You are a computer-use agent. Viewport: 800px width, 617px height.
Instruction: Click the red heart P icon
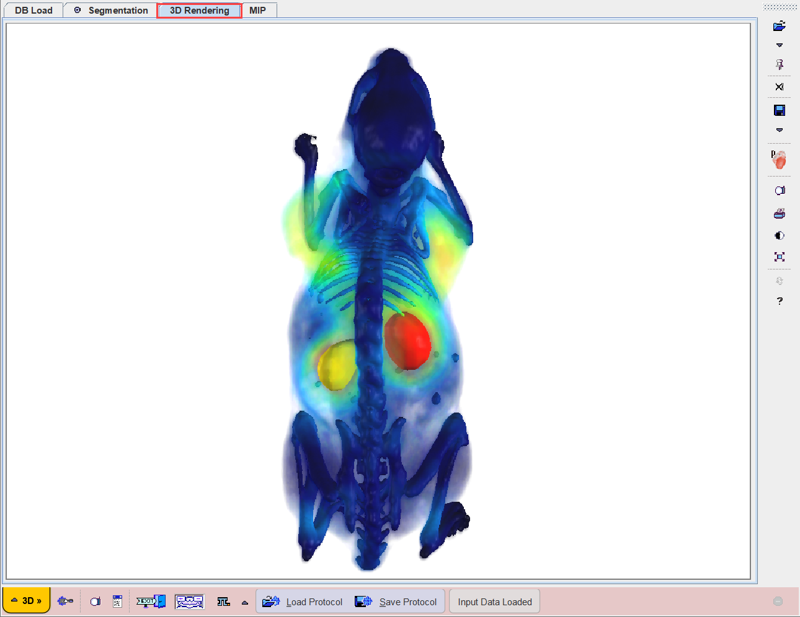[x=779, y=159]
